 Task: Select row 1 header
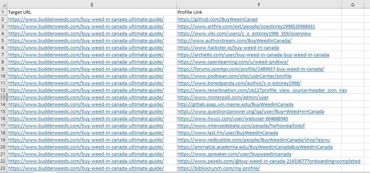point(4,12)
